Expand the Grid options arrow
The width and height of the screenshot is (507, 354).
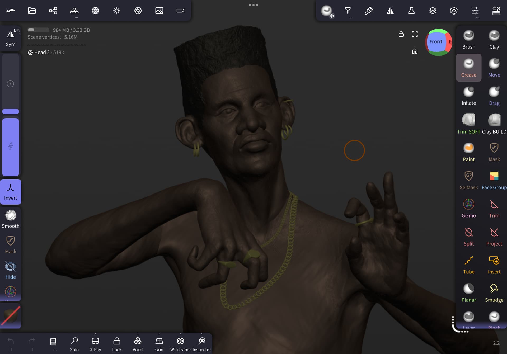159,334
